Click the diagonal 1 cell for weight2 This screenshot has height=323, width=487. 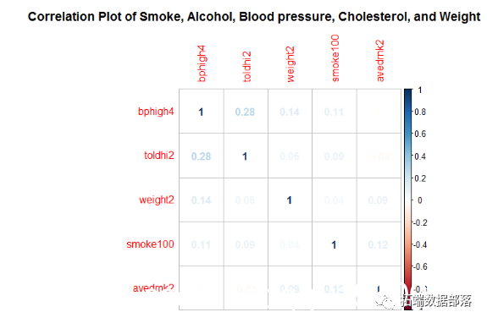coord(290,200)
